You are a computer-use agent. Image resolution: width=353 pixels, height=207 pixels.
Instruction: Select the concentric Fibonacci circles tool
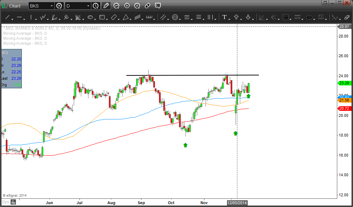(175, 17)
